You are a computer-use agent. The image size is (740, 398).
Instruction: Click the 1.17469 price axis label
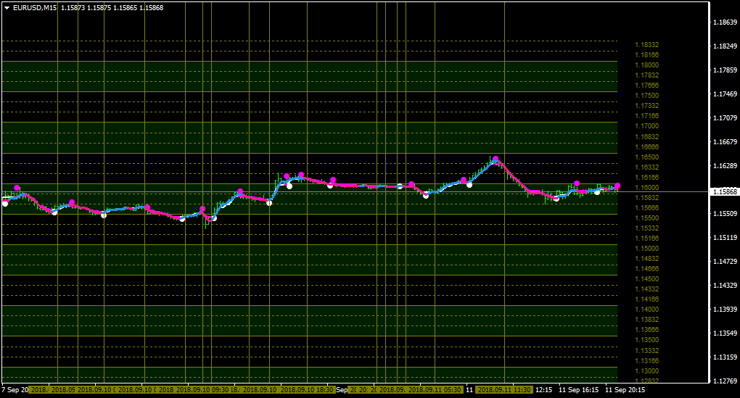(725, 94)
